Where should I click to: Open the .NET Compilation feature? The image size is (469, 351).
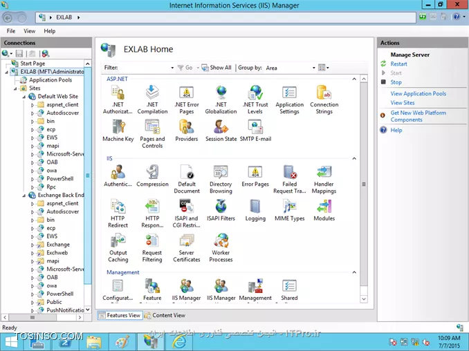click(152, 99)
